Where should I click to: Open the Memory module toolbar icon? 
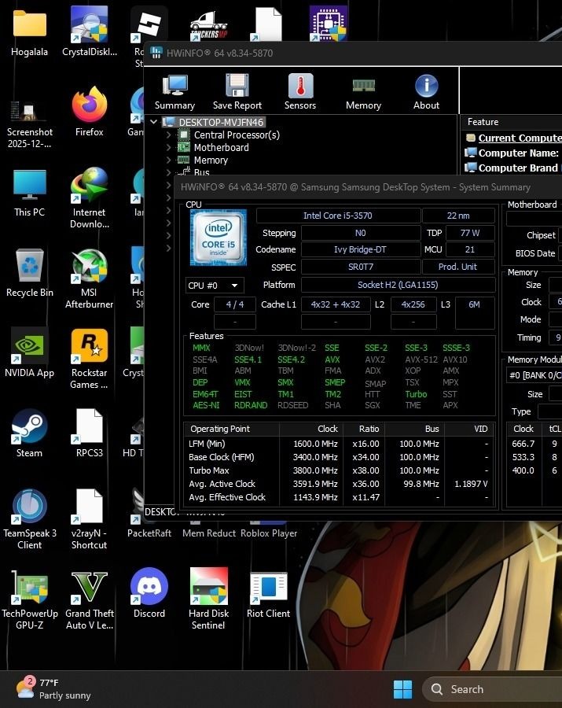click(364, 92)
